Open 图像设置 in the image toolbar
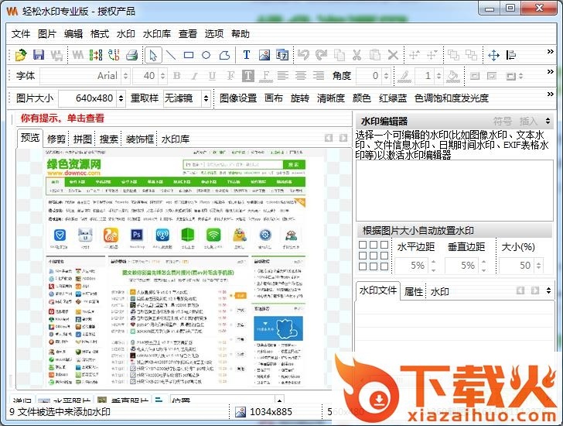This screenshot has width=563, height=426. click(238, 98)
